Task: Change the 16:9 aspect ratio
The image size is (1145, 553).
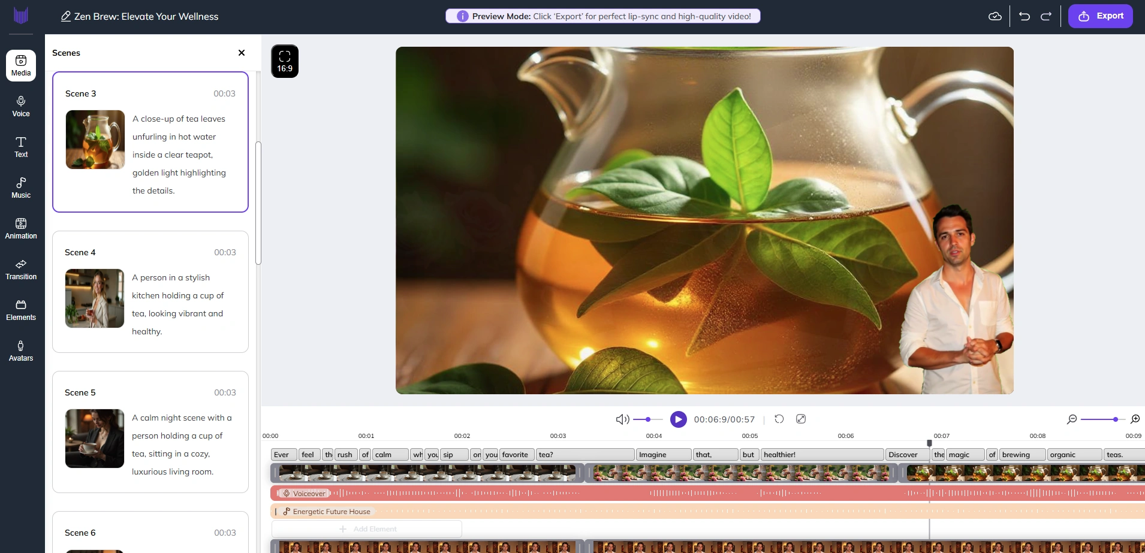Action: point(285,61)
